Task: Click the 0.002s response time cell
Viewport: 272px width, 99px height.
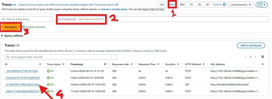Action: click(142, 84)
